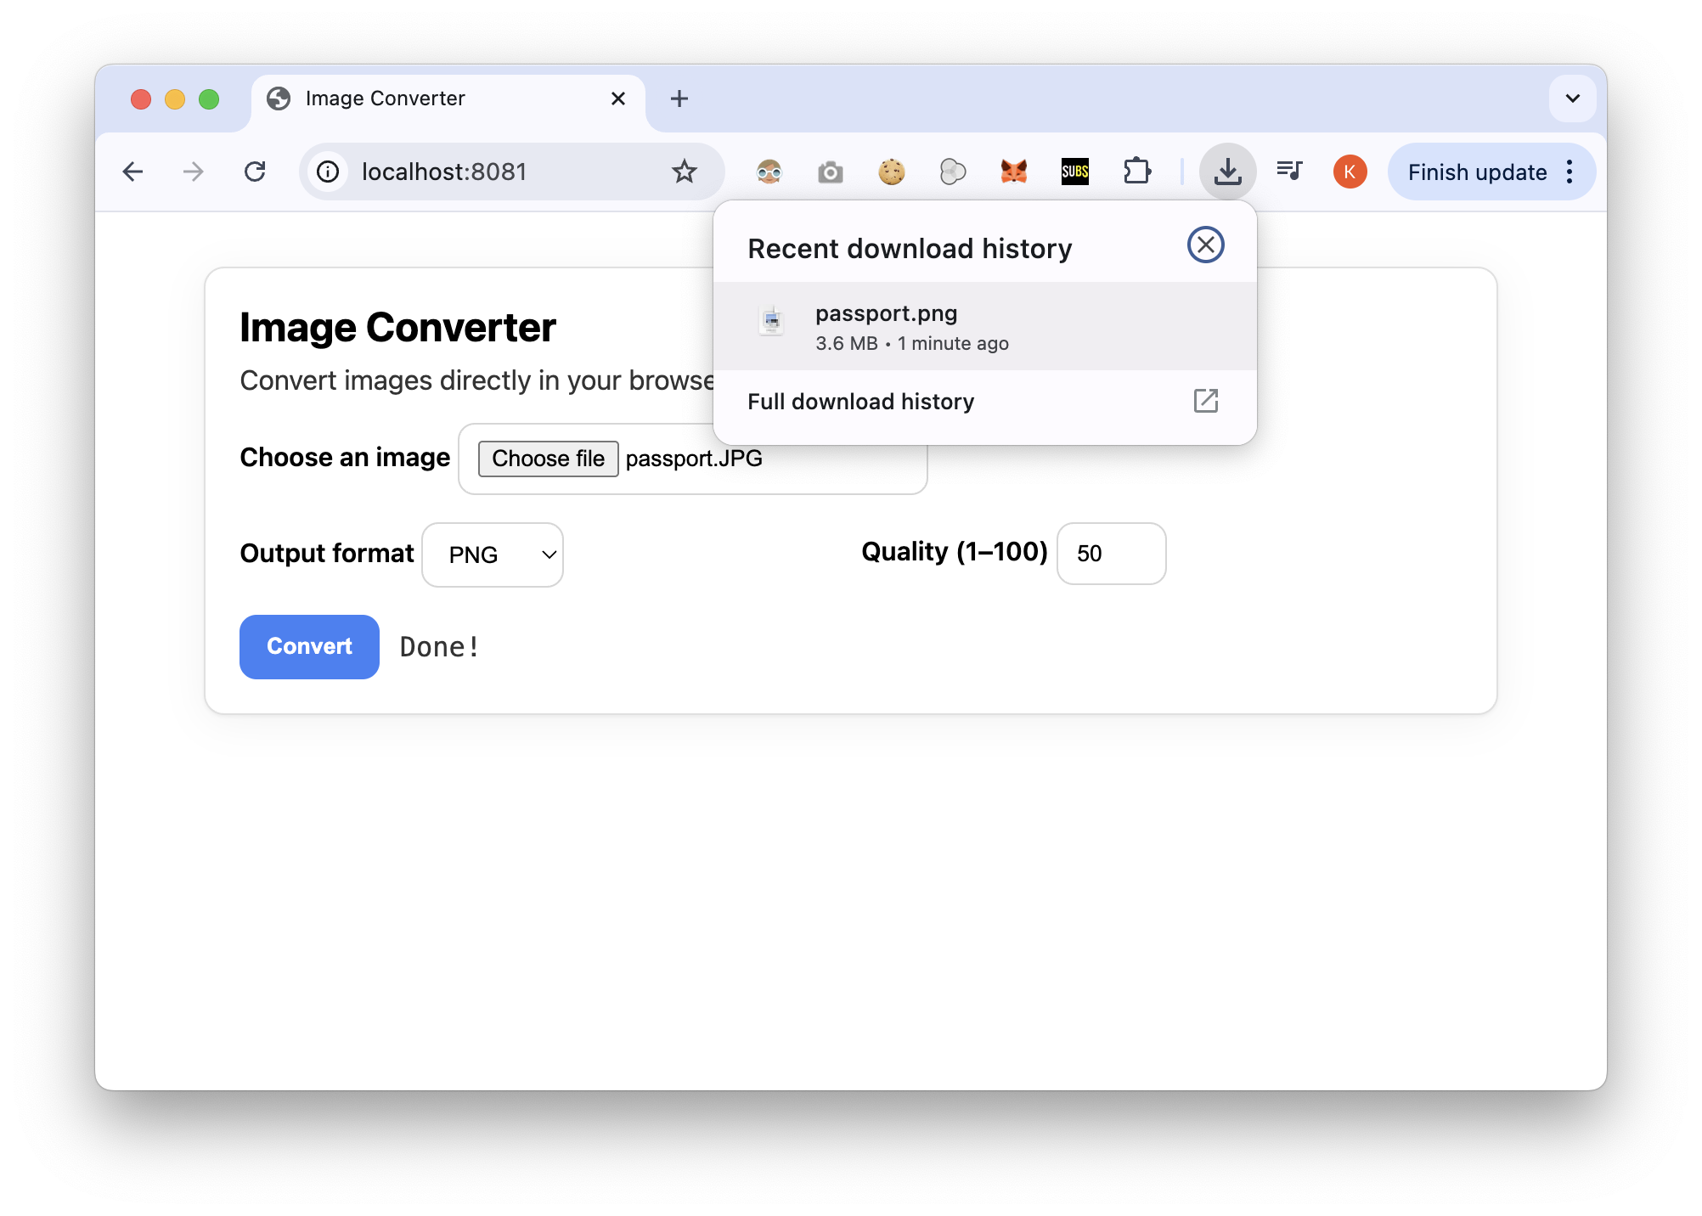Close the Recent download history popup
The width and height of the screenshot is (1702, 1216).
coord(1205,245)
